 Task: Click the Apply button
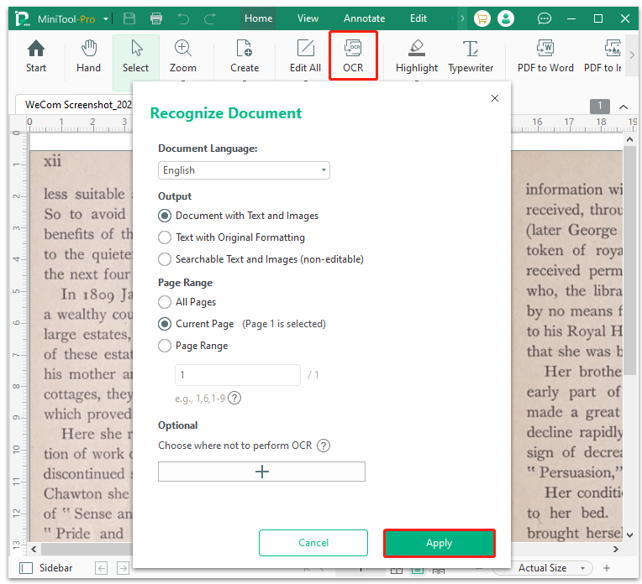click(439, 543)
